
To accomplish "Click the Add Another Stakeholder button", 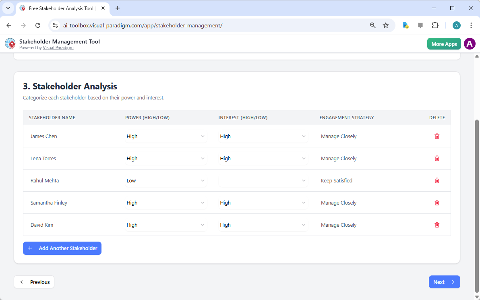I will coord(62,248).
